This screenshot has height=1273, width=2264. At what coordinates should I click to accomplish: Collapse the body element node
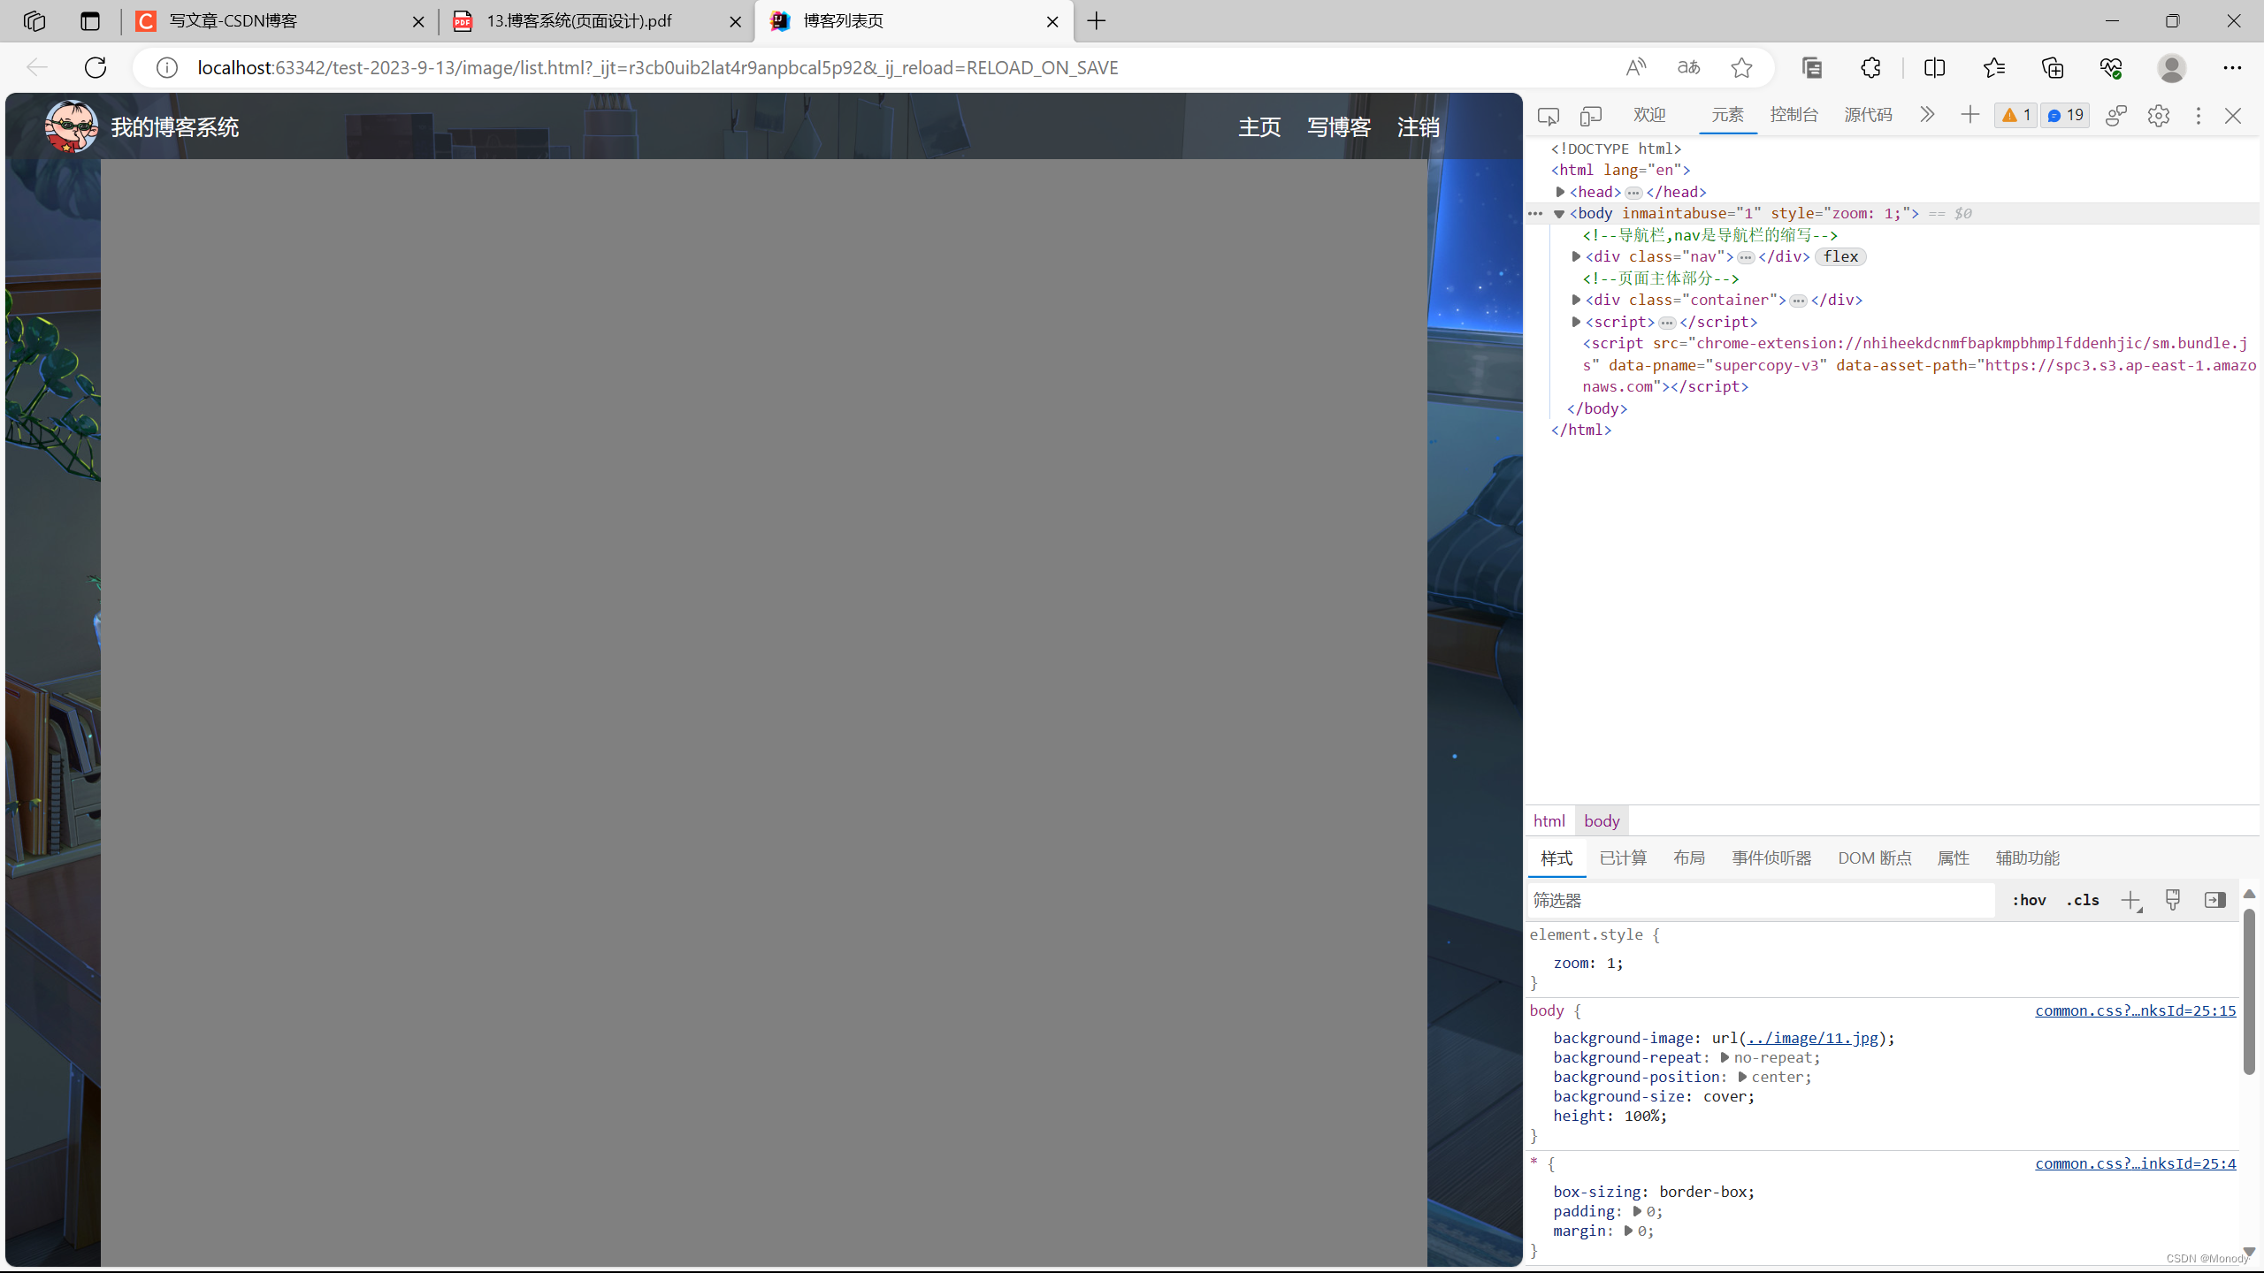pyautogui.click(x=1559, y=214)
